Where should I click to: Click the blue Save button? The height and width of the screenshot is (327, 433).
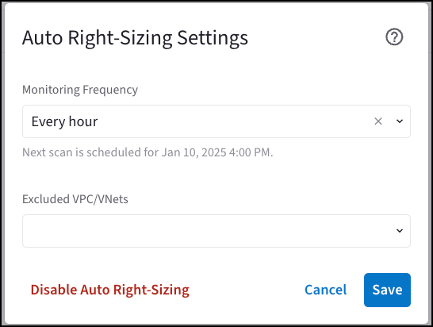tap(387, 290)
